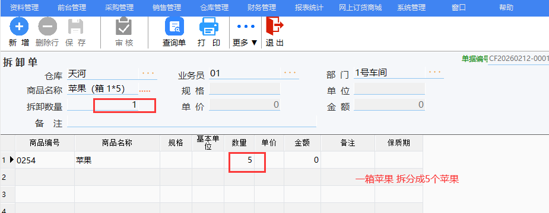Open the 资料管理 menu
Viewport: 549px width, 213px height.
pos(24,8)
